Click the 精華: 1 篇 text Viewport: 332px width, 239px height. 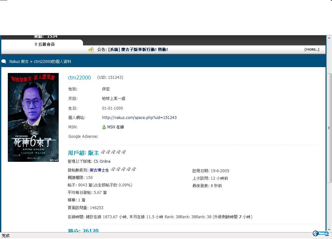point(77,200)
